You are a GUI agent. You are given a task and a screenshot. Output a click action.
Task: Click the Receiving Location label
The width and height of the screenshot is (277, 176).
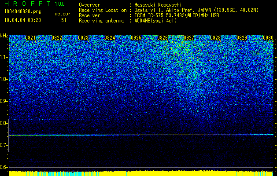(x=103, y=10)
